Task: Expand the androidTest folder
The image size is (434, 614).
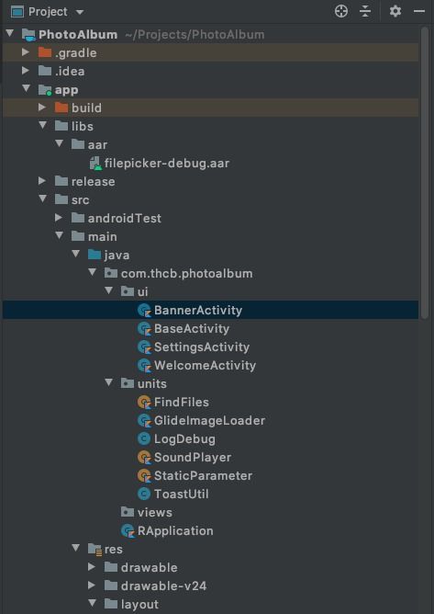Action: pyautogui.click(x=59, y=218)
